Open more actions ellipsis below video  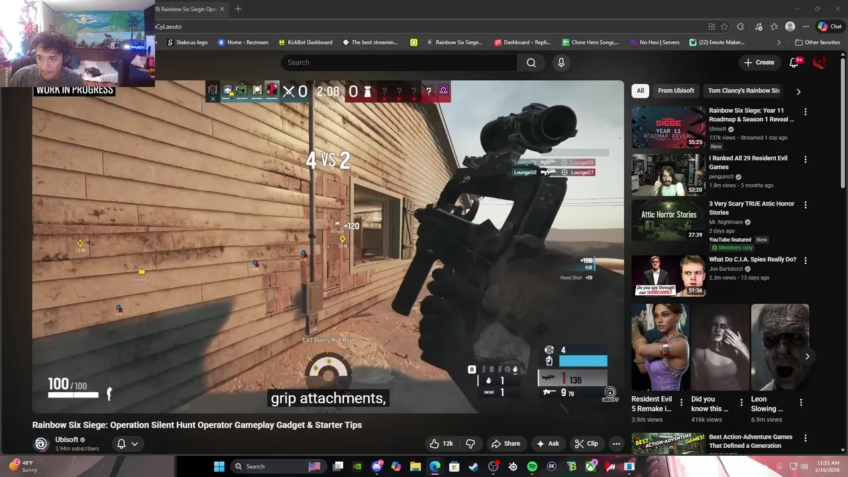pos(616,444)
